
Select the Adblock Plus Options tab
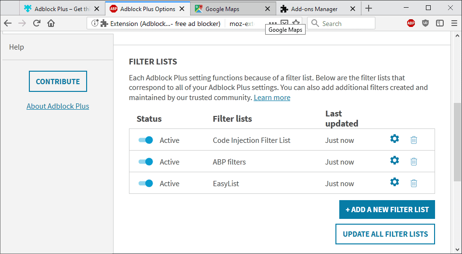click(148, 9)
